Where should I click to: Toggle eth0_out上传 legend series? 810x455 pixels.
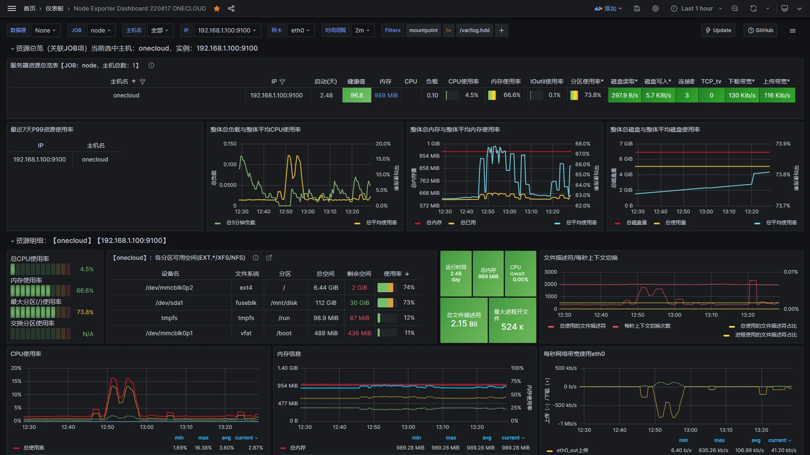tap(572, 450)
